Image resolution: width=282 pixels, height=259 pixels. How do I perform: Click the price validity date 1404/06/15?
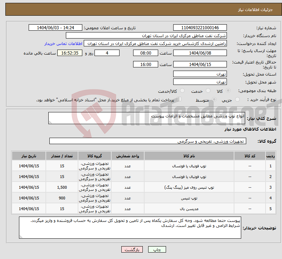point(200,64)
